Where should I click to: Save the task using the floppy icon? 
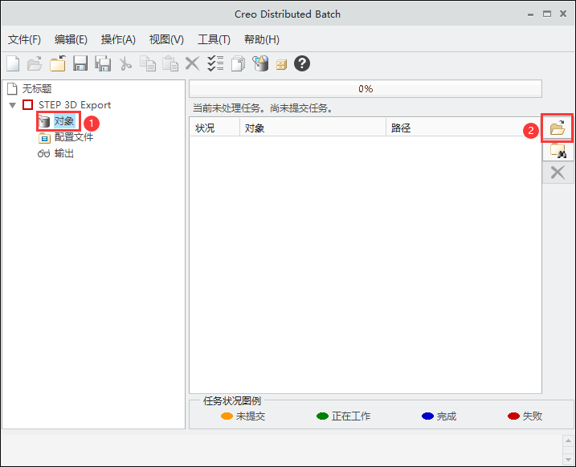pyautogui.click(x=80, y=63)
